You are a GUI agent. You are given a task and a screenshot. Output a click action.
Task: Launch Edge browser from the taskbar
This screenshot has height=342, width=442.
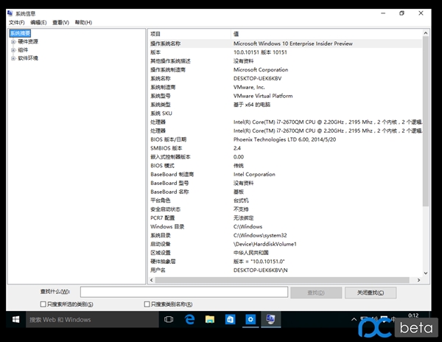(189, 319)
